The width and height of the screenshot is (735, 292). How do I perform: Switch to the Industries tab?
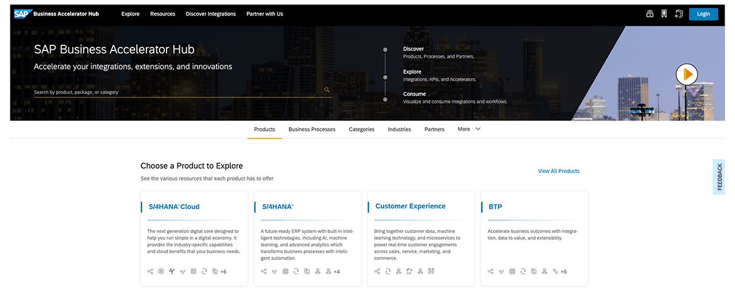(399, 129)
